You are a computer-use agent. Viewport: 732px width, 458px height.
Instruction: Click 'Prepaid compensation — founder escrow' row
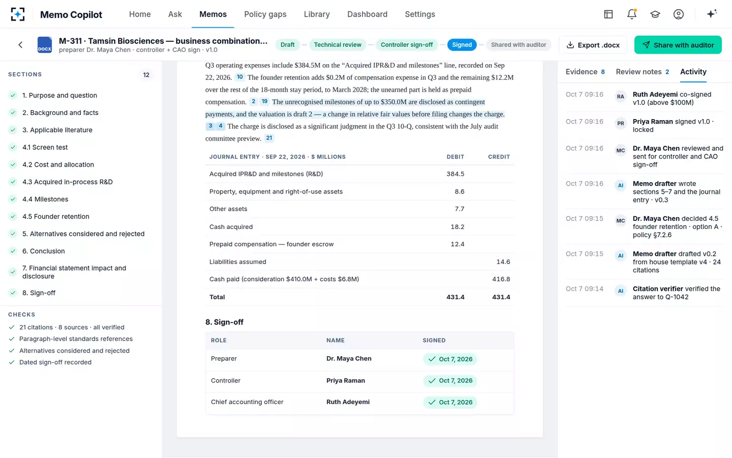coord(360,244)
